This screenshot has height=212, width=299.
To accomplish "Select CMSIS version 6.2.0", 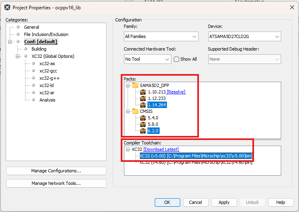I will click(153, 131).
